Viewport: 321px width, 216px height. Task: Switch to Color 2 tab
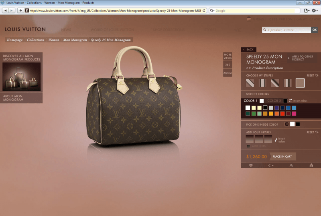pos(277,101)
